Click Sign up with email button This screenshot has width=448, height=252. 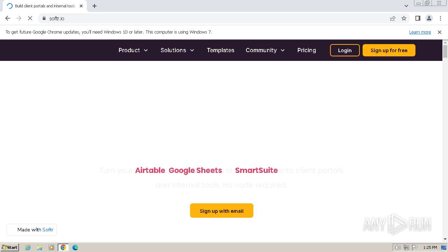pyautogui.click(x=222, y=211)
